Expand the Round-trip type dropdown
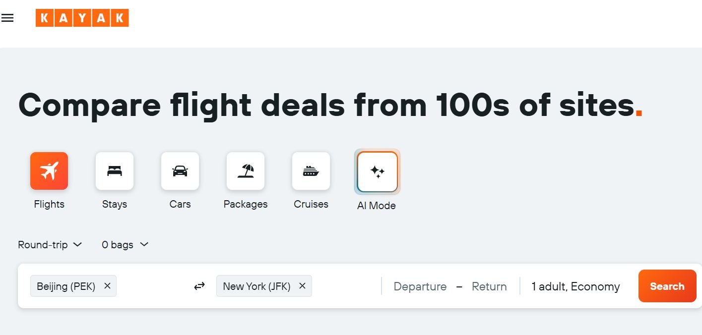Screen dimensions: 702x335 [x=50, y=245]
